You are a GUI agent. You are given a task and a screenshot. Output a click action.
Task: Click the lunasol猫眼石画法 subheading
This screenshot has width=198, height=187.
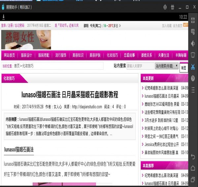[19, 150]
